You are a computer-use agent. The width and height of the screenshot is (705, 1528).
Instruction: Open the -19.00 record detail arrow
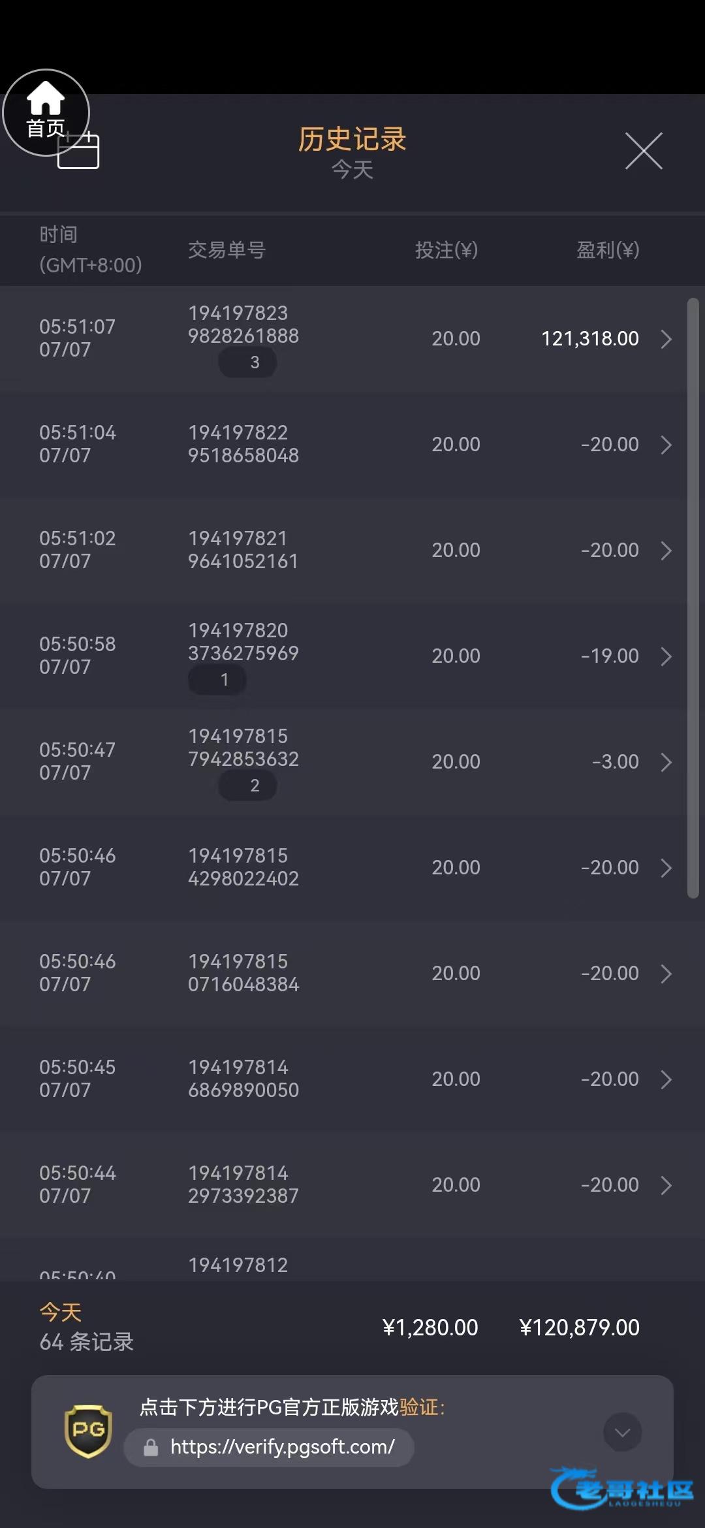pyautogui.click(x=666, y=656)
